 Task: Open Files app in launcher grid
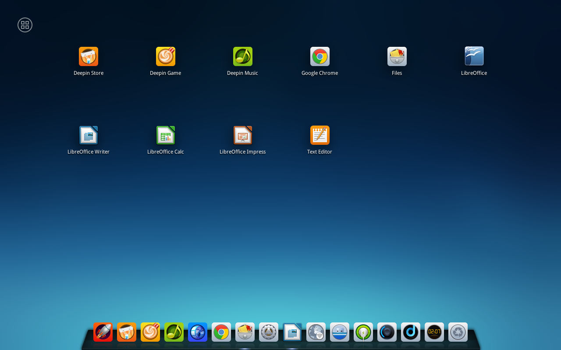pyautogui.click(x=397, y=56)
